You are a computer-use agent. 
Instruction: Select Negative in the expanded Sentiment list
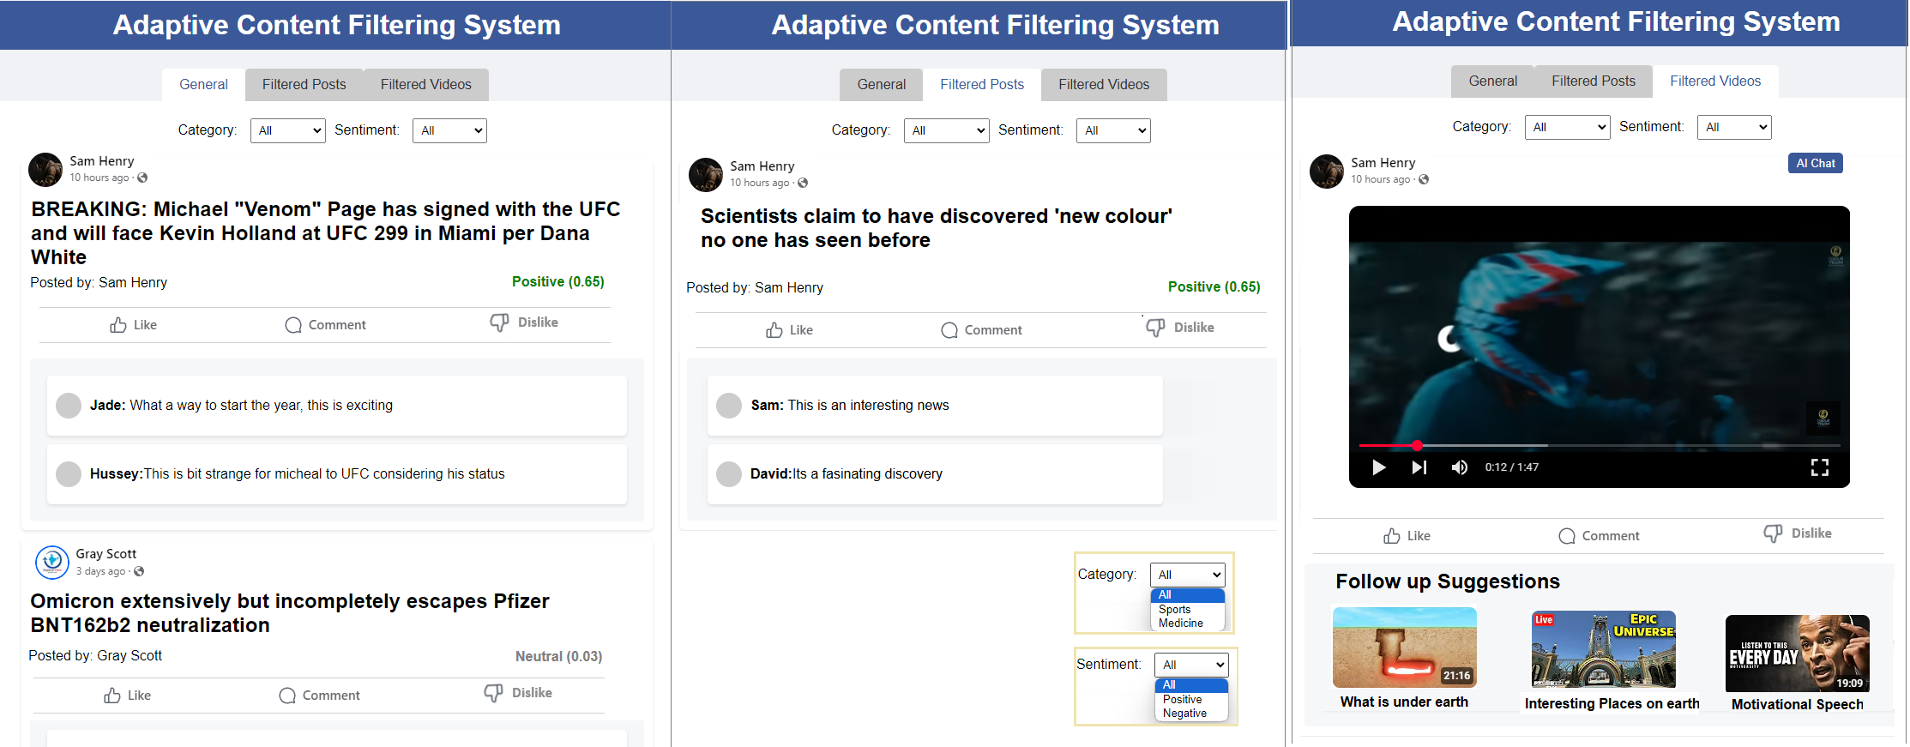[x=1184, y=714]
